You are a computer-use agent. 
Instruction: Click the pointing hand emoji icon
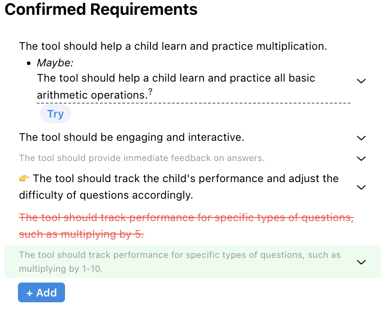(24, 178)
